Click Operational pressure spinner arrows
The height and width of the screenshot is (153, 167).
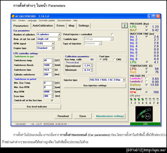(92, 65)
